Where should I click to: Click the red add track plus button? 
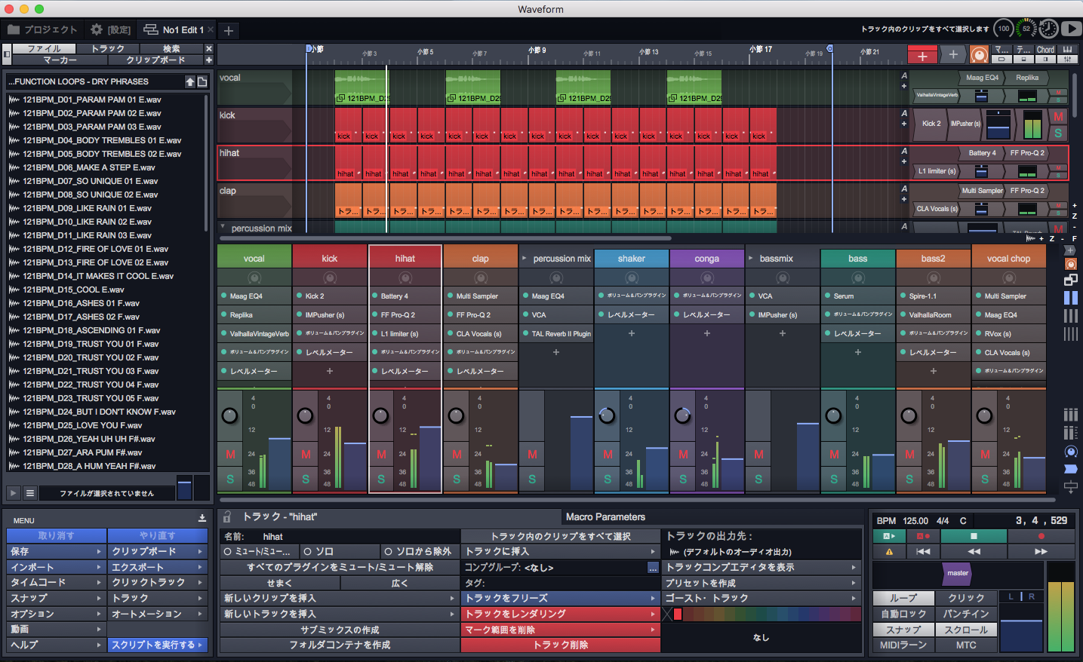coord(922,55)
